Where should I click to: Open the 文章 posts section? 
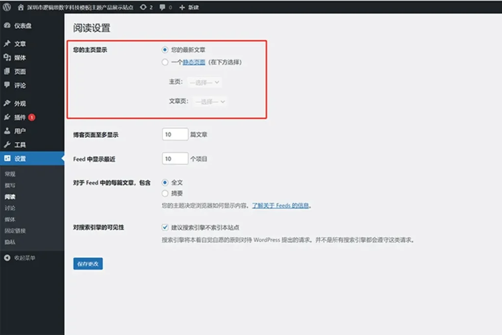(x=22, y=43)
